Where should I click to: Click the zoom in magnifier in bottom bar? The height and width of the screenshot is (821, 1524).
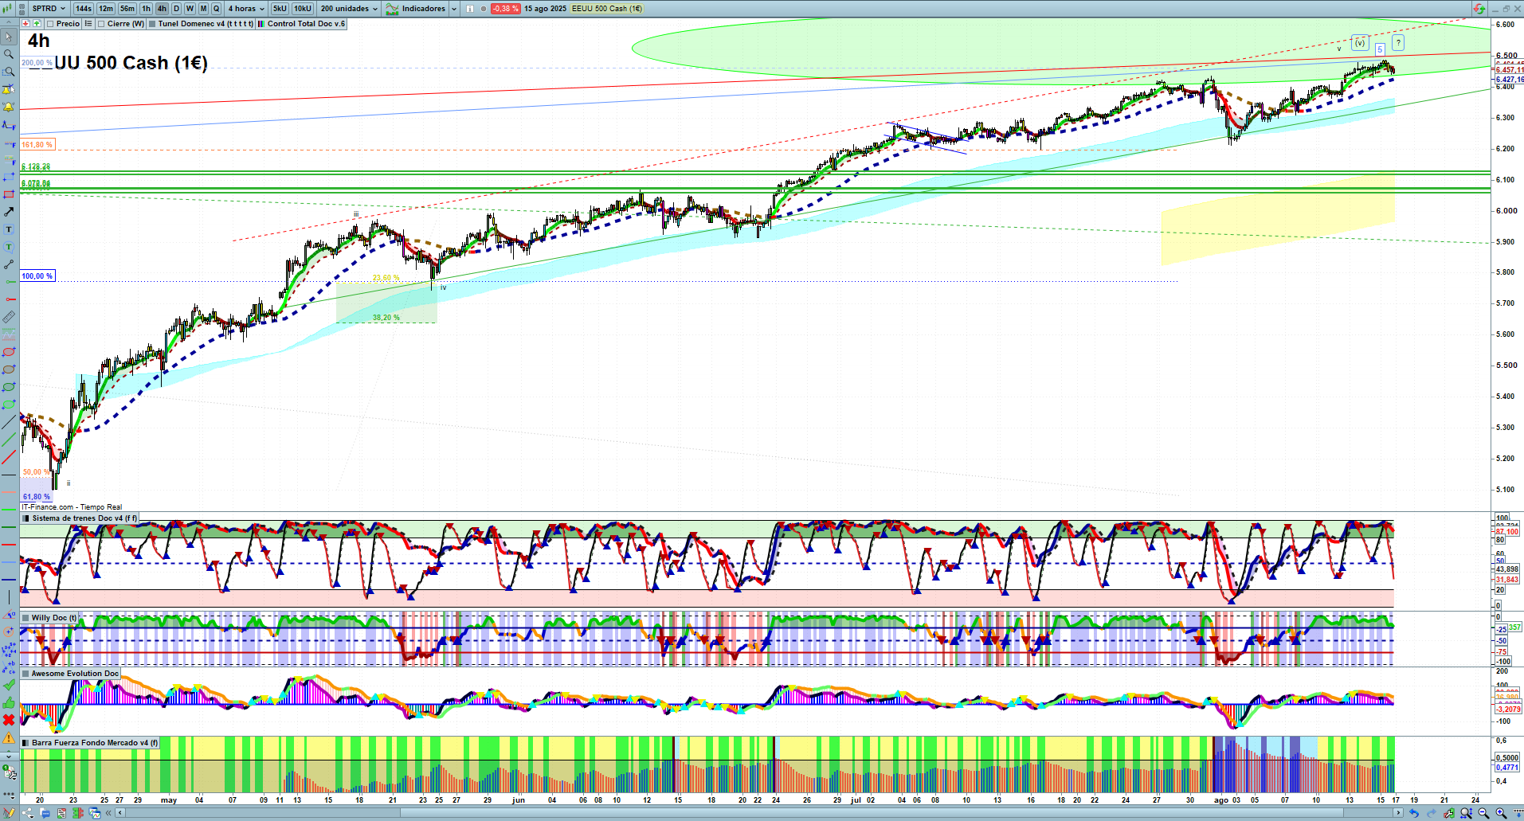coord(1501,813)
